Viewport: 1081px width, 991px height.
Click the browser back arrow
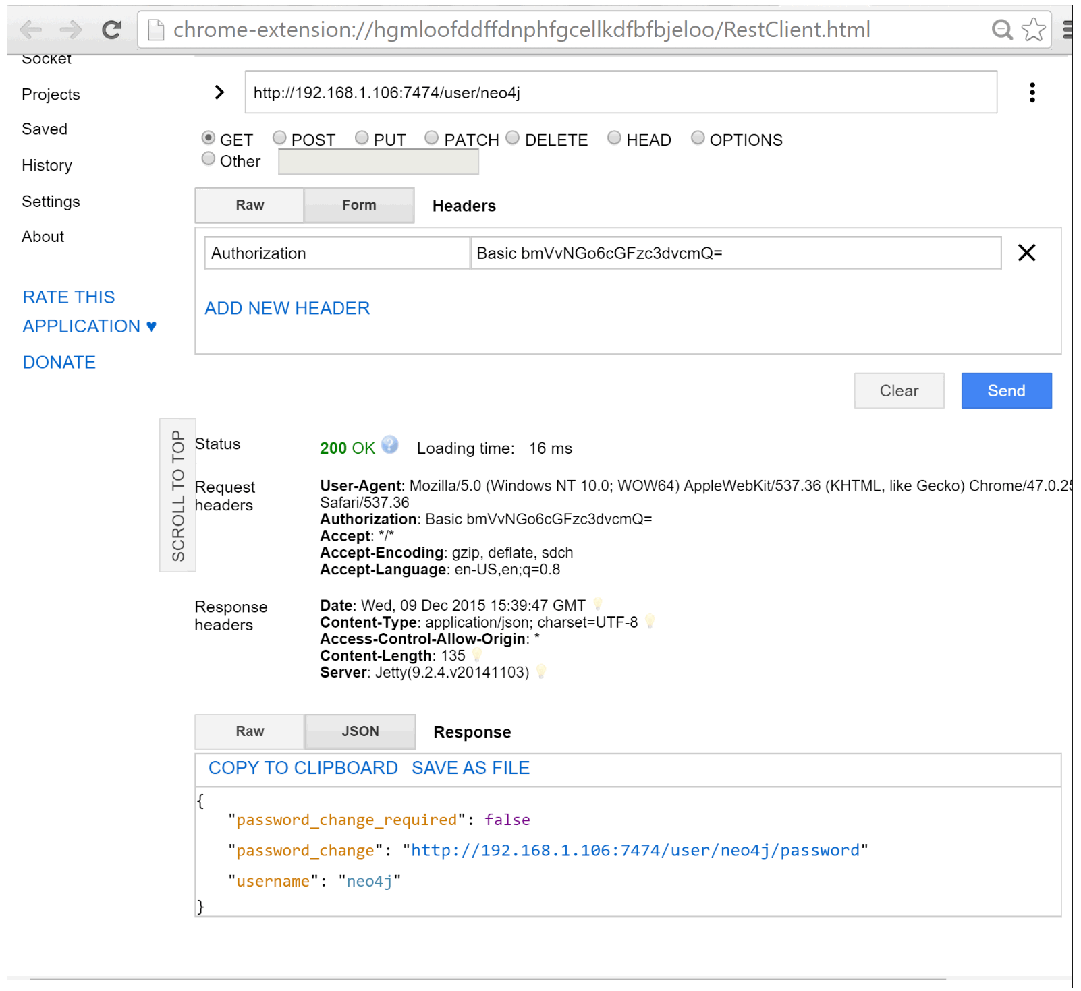(30, 30)
